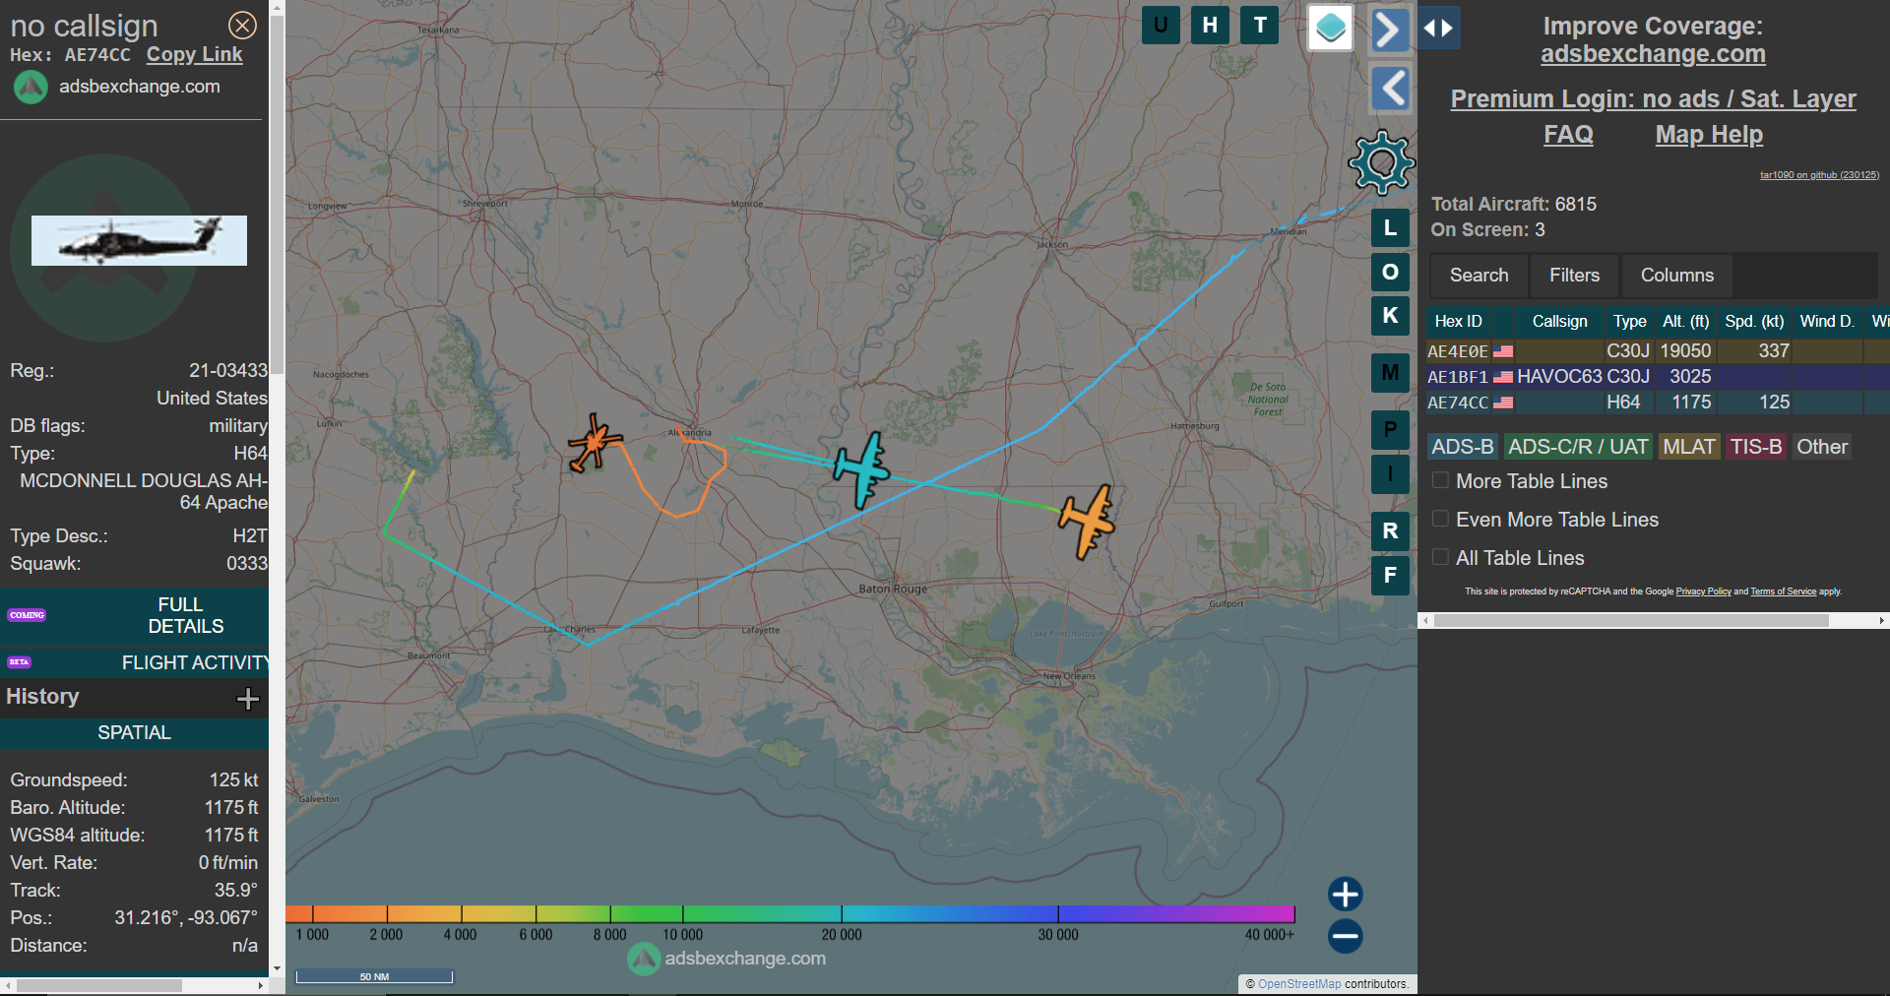Open the settings gear on map

click(x=1381, y=162)
